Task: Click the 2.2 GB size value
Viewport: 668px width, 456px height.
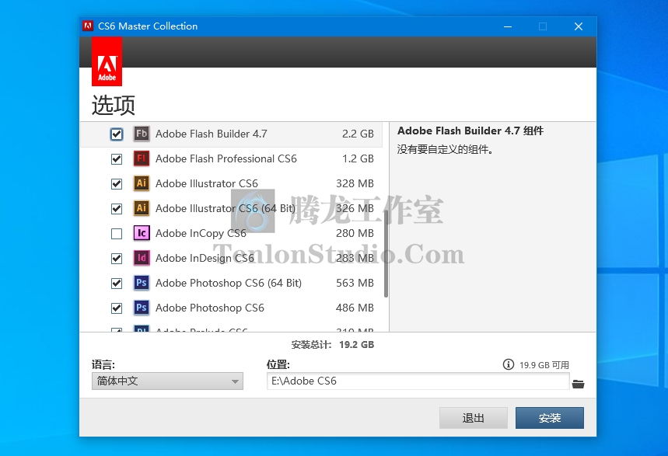Action: pos(358,134)
